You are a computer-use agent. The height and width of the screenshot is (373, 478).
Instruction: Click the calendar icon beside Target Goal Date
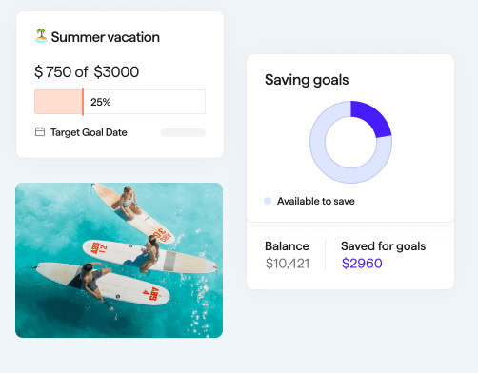40,131
